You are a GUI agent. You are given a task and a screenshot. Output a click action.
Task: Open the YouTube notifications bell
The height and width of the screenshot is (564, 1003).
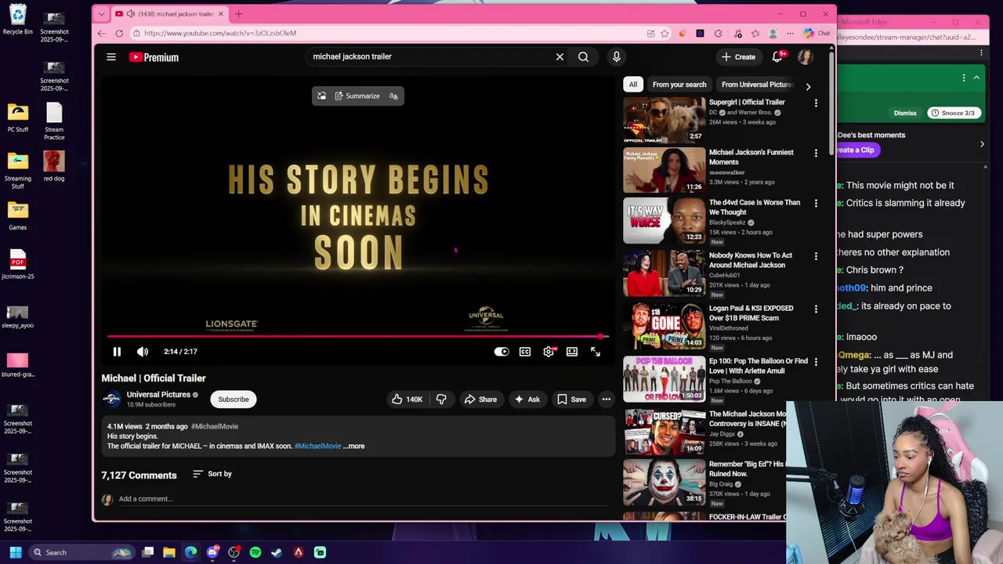pyautogui.click(x=777, y=56)
